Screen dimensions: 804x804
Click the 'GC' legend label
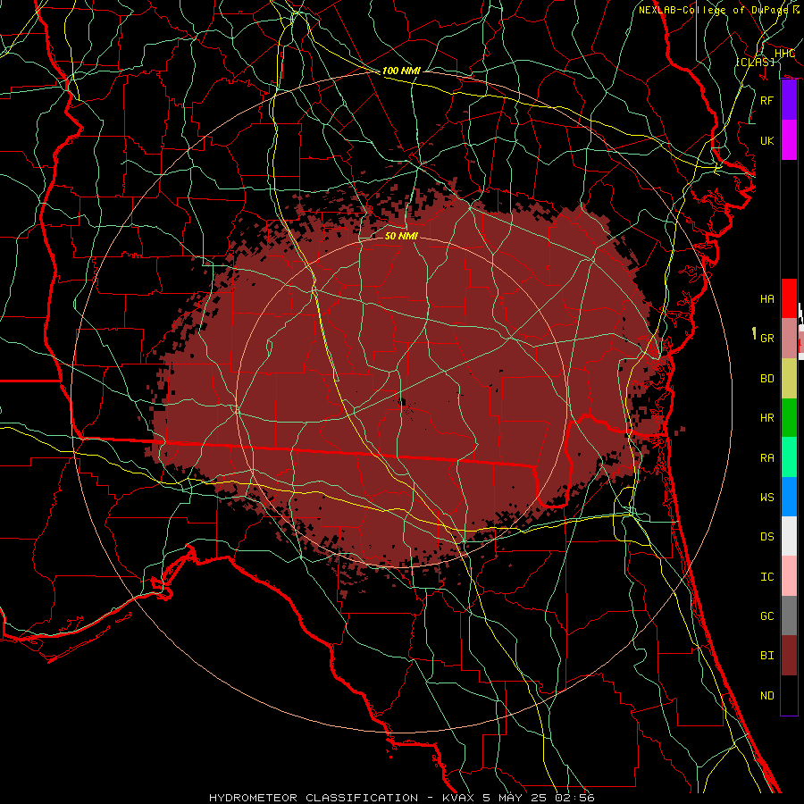tap(766, 616)
